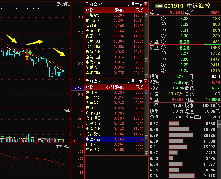Image resolution: width=221 pixels, height=179 pixels.
Task: Select 唐山港 row
Action: pos(115,108)
